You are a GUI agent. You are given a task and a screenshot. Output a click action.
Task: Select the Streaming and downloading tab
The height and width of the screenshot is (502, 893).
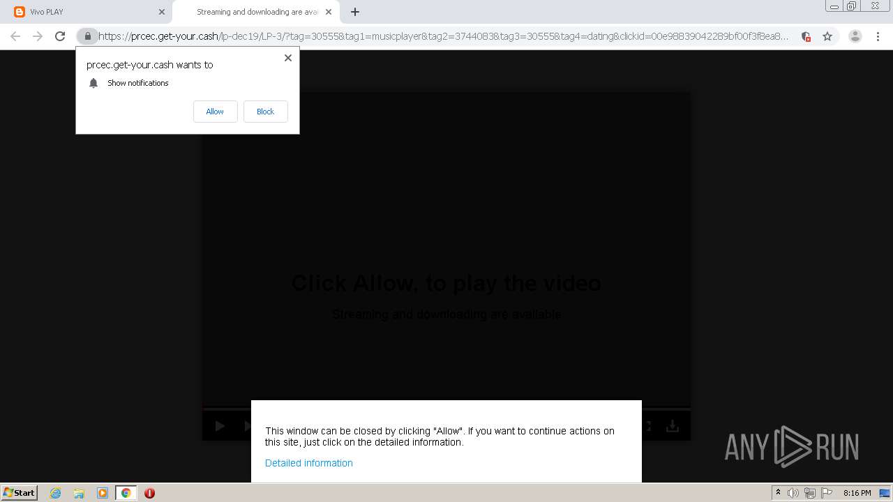pos(255,12)
